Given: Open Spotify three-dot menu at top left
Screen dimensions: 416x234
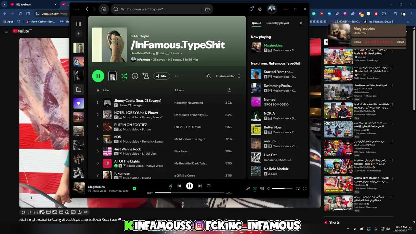Looking at the screenshot, I should tap(77, 9).
